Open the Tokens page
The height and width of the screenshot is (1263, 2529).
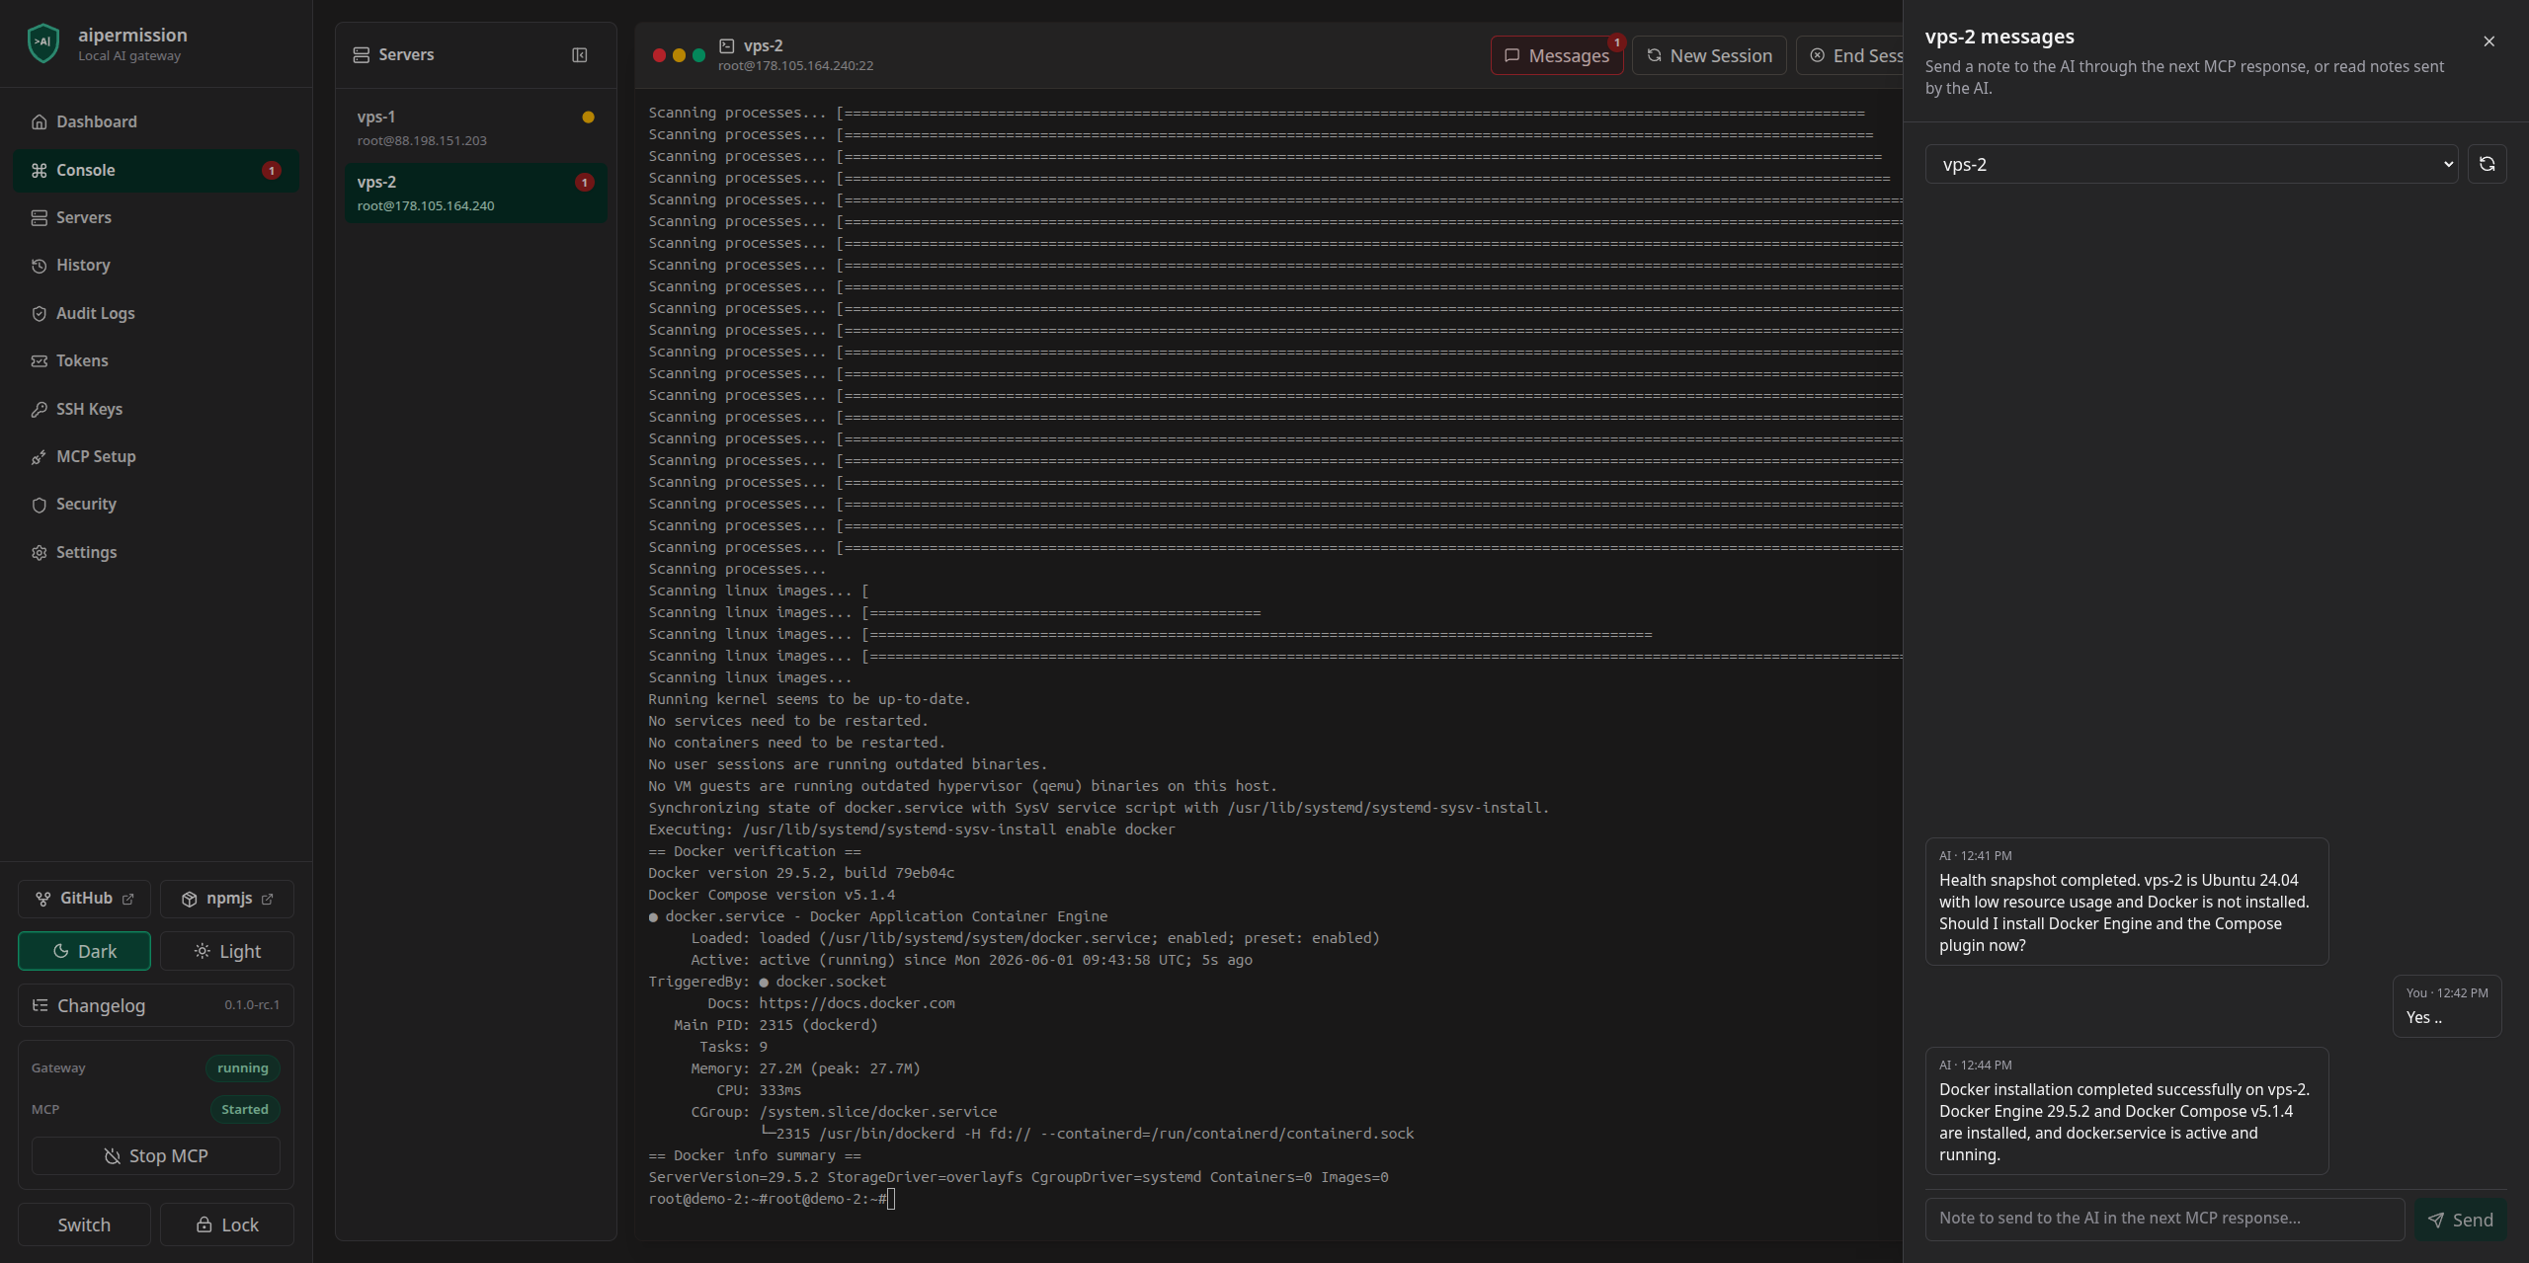pos(156,360)
